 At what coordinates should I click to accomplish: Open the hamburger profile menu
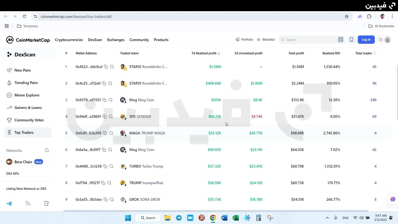click(384, 40)
